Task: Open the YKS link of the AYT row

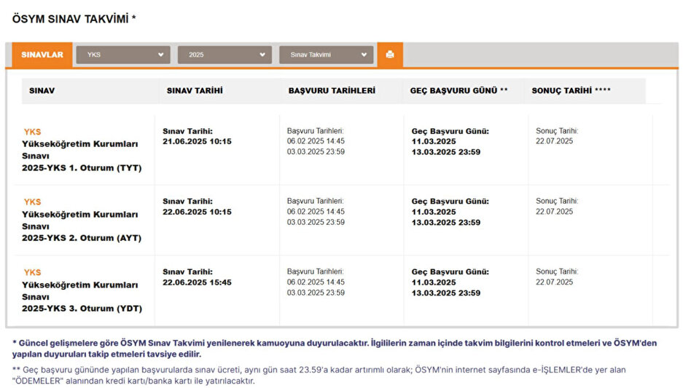Action: 32,202
